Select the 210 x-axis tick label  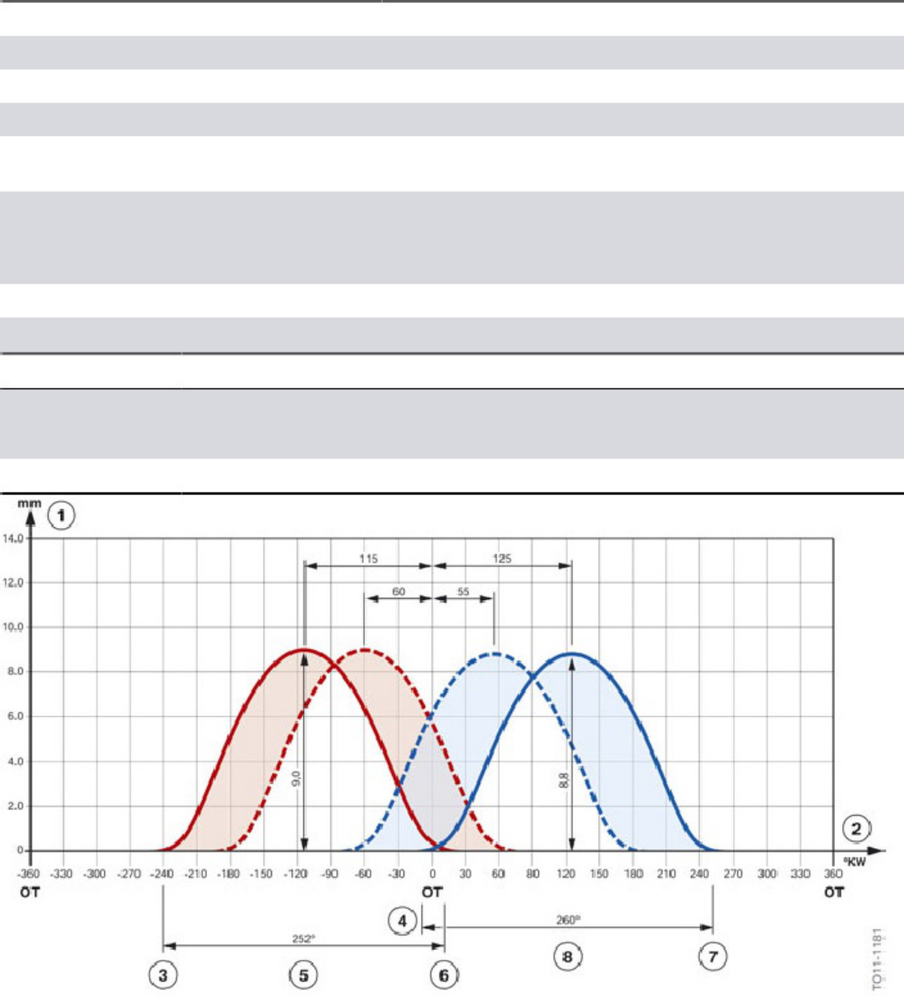coord(666,874)
